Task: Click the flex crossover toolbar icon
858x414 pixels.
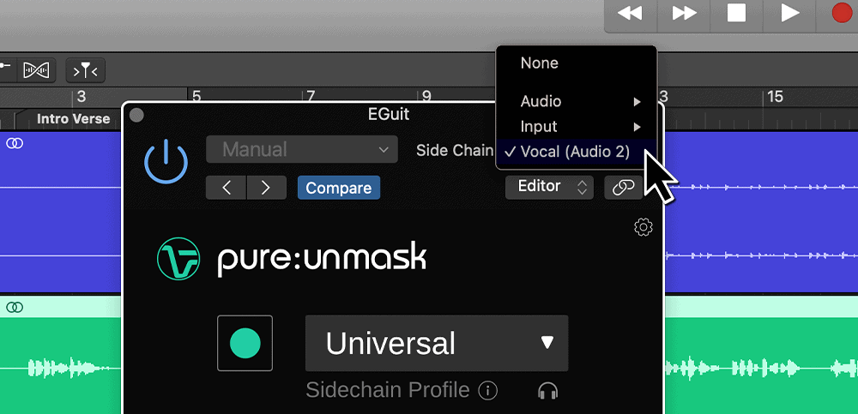Action: (37, 70)
